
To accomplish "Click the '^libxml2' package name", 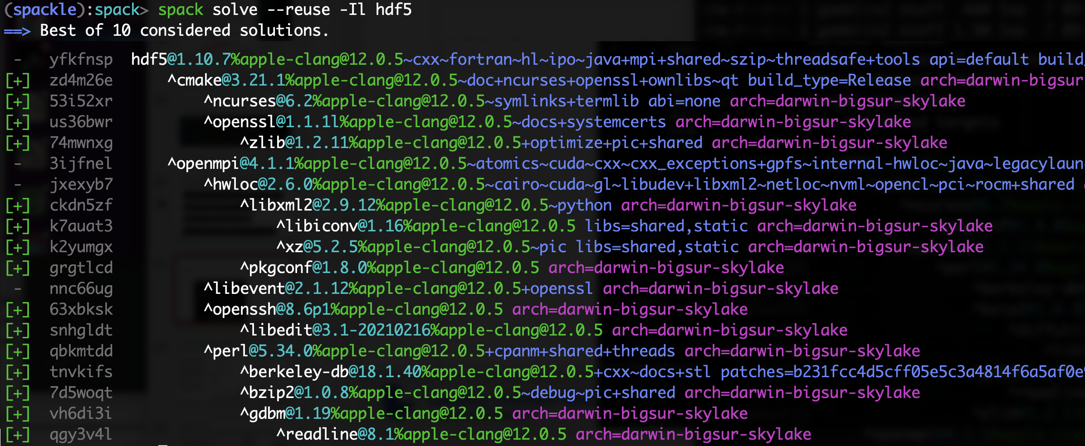I will pyautogui.click(x=276, y=205).
